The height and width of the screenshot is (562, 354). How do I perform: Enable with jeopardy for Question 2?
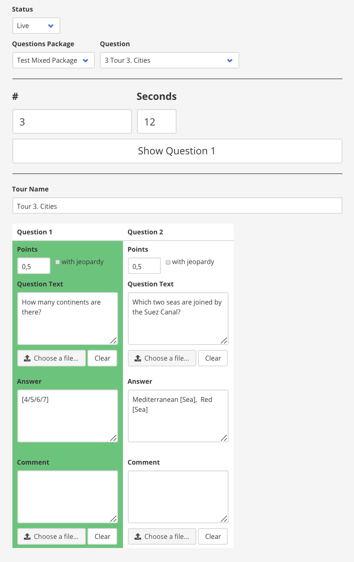point(168,262)
